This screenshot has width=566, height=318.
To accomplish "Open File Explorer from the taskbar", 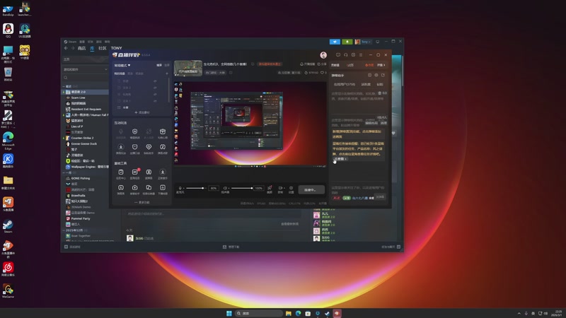I will (x=289, y=313).
